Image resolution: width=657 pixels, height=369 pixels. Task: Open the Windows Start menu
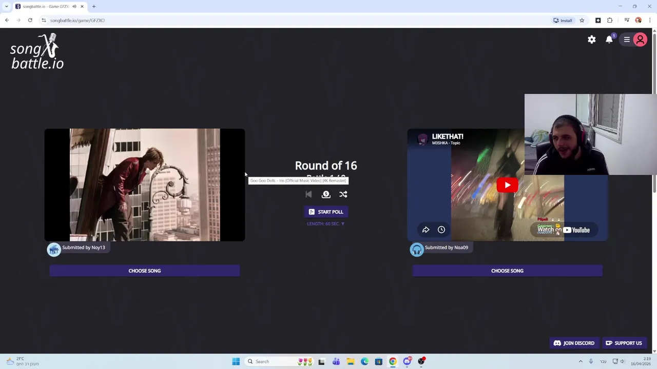[236, 361]
